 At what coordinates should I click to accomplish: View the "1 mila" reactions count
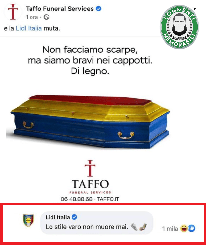(170, 229)
